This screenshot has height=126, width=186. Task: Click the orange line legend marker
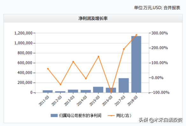[111, 115]
